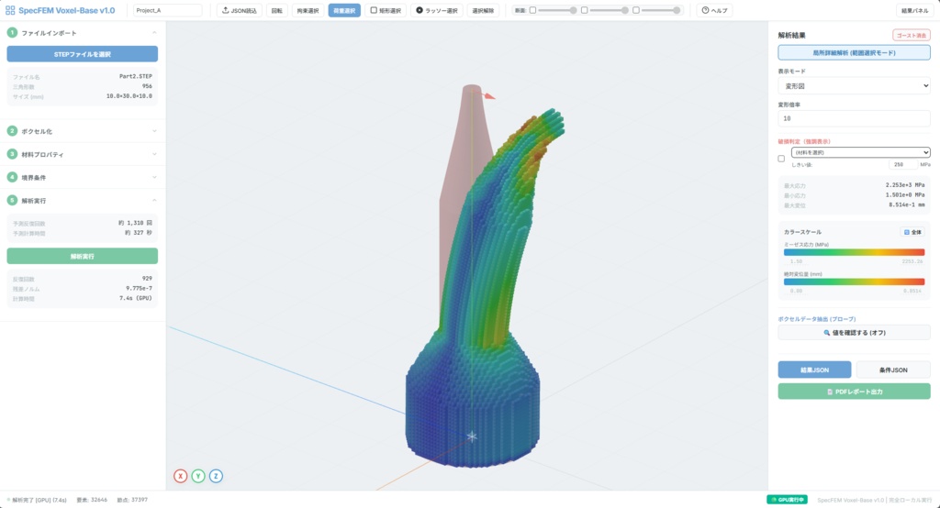Collapse the 解析実行 section
This screenshot has height=508, width=940.
coord(154,200)
